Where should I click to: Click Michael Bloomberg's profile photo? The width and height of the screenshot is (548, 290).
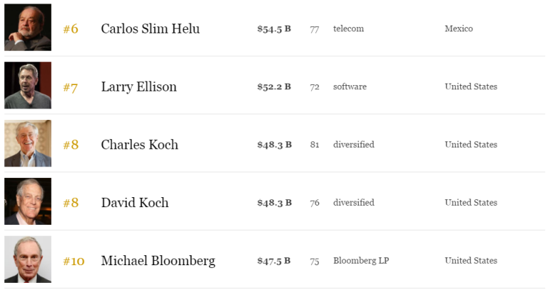pyautogui.click(x=28, y=260)
